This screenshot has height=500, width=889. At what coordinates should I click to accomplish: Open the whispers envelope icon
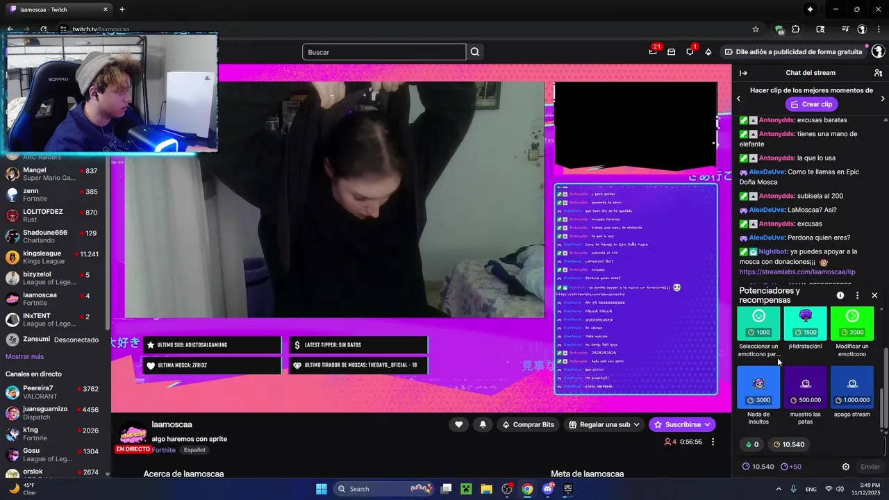[671, 51]
